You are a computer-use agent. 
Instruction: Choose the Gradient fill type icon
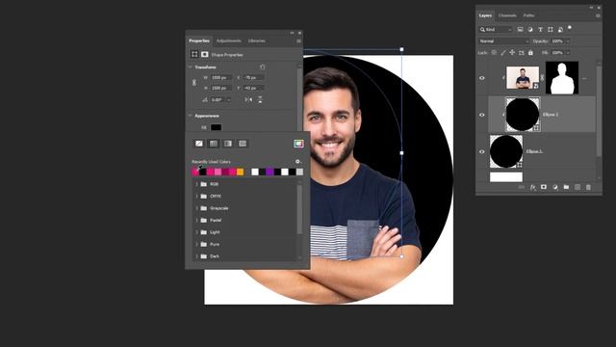pos(228,144)
